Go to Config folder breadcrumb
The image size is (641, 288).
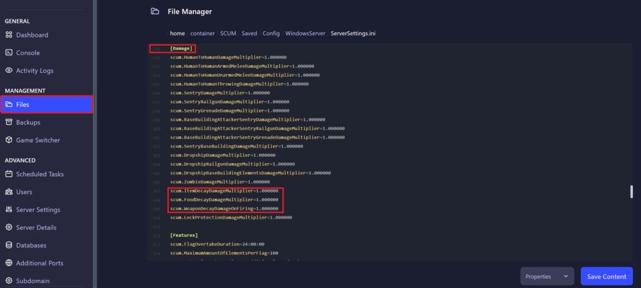[x=271, y=33]
